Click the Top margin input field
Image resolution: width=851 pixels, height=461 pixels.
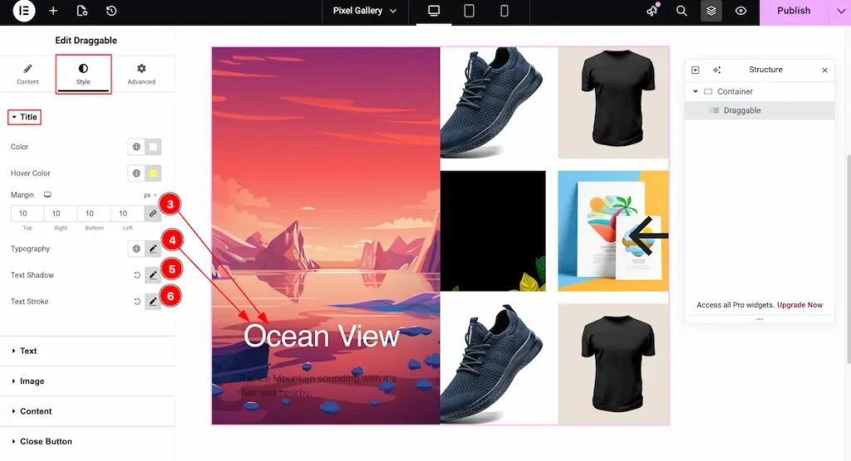click(27, 213)
